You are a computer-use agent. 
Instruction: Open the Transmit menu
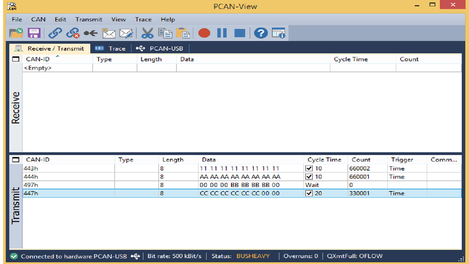click(89, 19)
